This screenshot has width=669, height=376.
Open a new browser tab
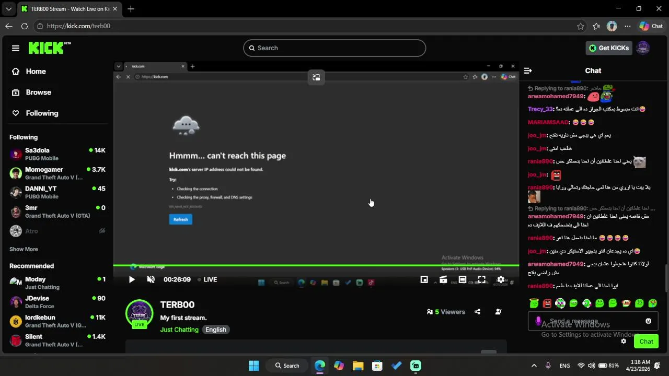[131, 9]
